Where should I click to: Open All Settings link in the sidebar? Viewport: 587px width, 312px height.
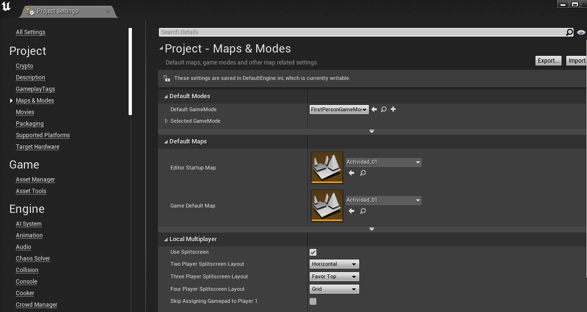click(30, 32)
